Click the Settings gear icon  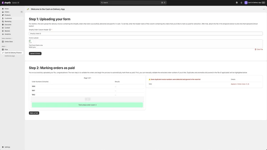pyautogui.click(x=3, y=147)
